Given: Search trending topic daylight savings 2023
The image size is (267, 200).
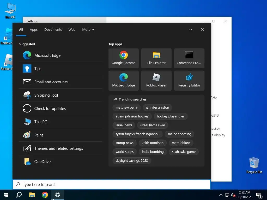Looking at the screenshot, I should click(x=132, y=160).
